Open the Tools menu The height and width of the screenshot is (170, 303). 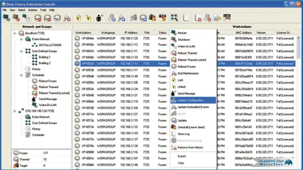(x=43, y=10)
